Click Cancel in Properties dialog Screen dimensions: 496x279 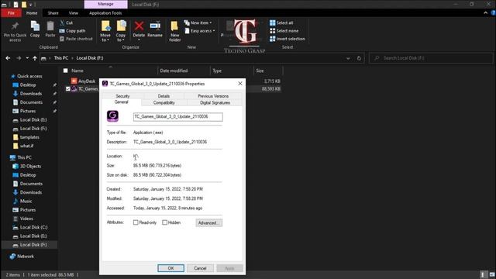(x=200, y=268)
